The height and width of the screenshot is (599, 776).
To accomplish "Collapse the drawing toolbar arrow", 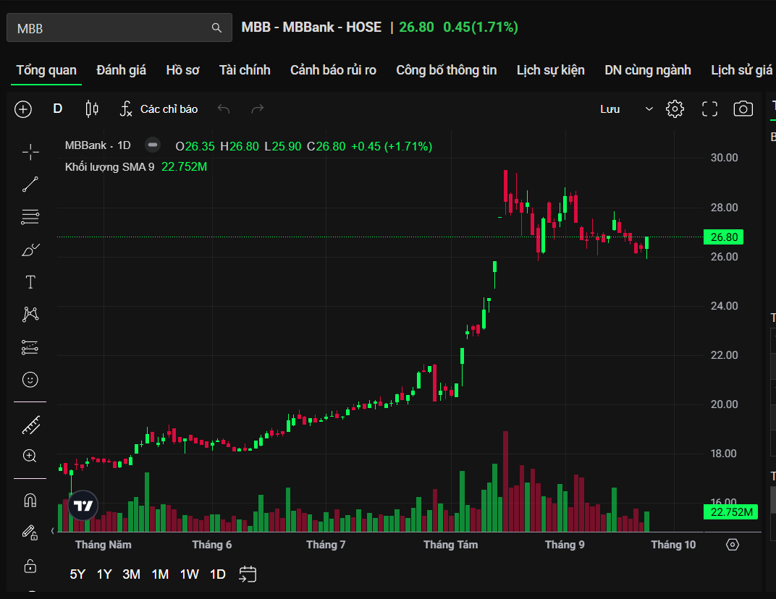I will [x=52, y=531].
